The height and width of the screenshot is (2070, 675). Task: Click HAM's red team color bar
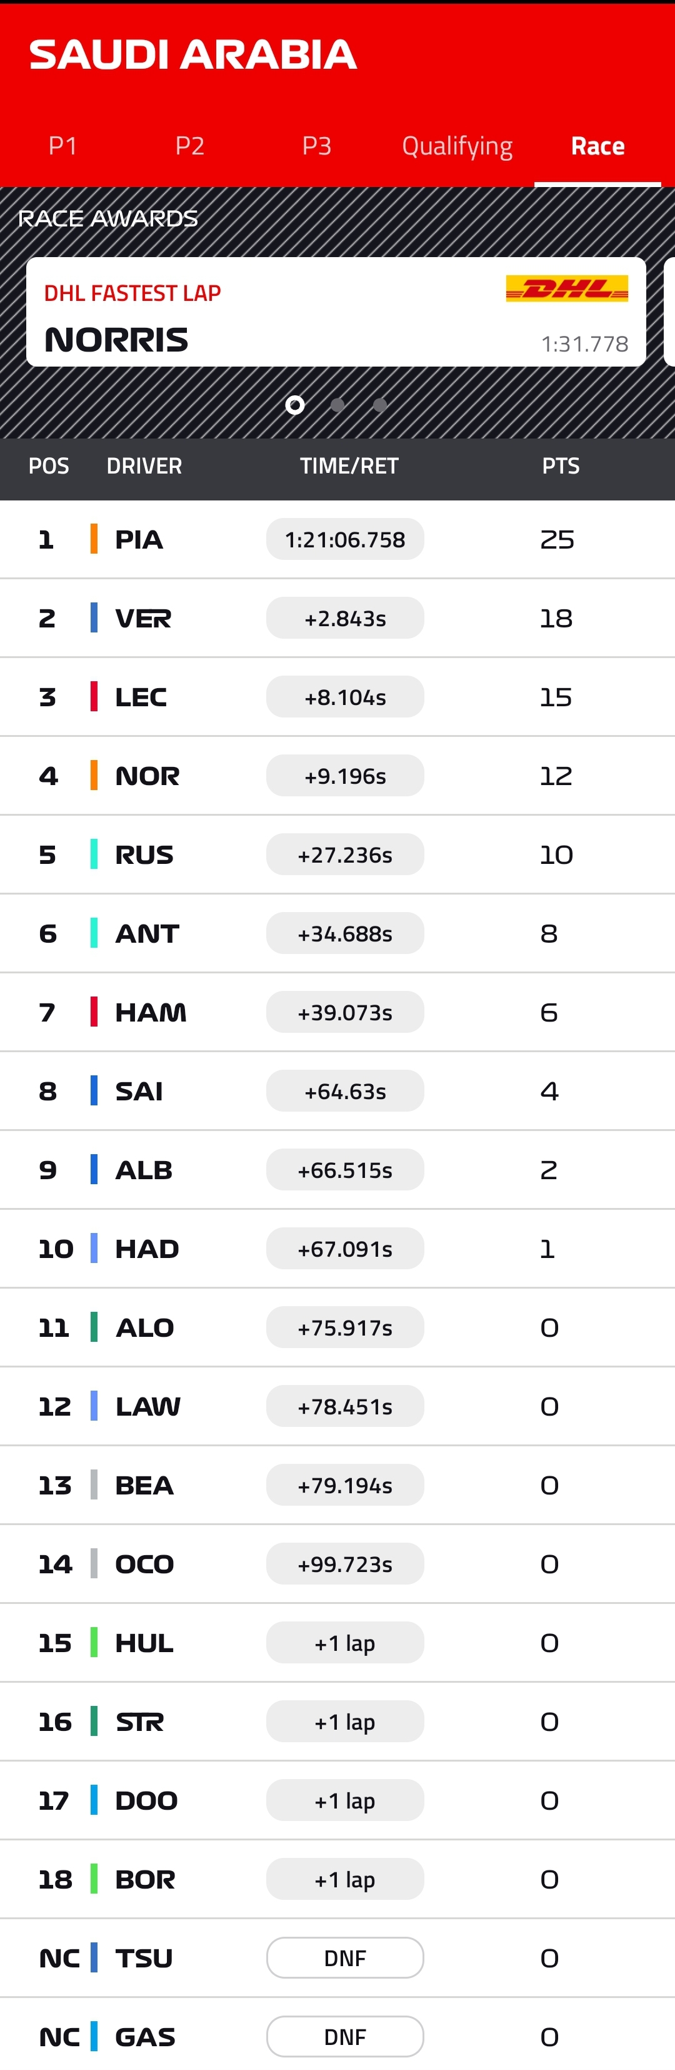94,1013
